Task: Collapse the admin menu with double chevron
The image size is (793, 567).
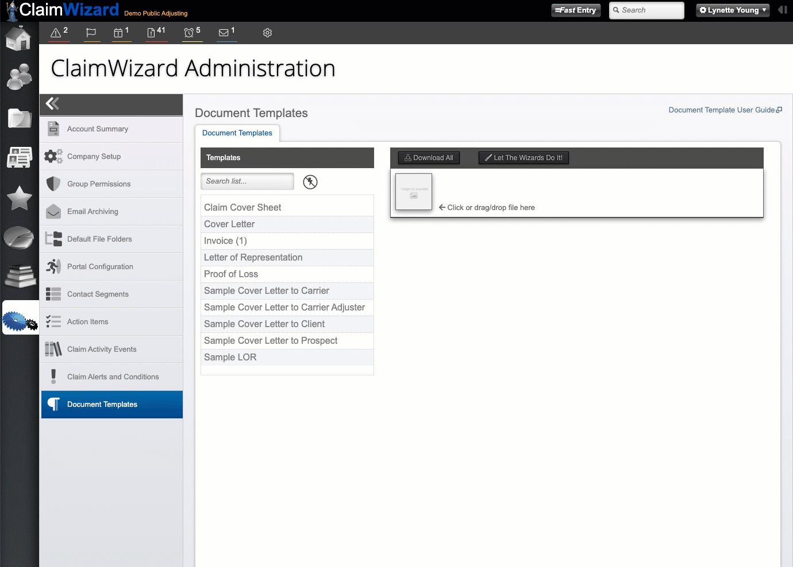Action: tap(53, 103)
